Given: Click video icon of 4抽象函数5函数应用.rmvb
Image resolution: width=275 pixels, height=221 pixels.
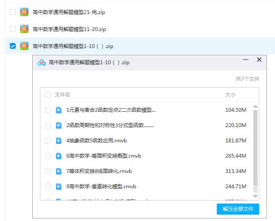Looking at the screenshot, I should (x=59, y=141).
